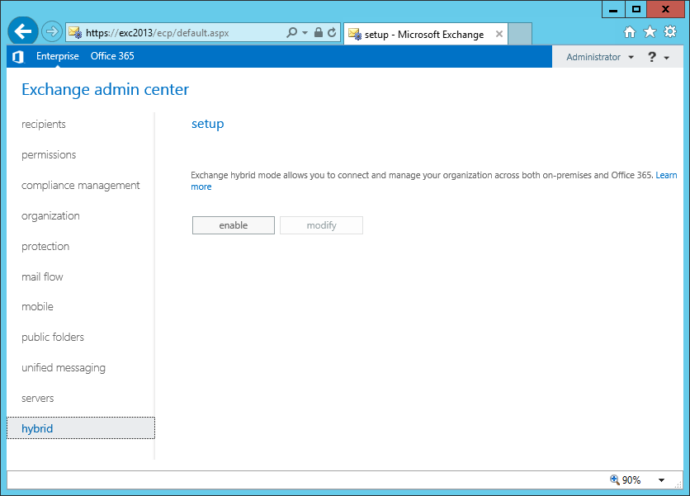Close the setup - Microsoft Exchange tab
This screenshot has width=690, height=496.
499,34
